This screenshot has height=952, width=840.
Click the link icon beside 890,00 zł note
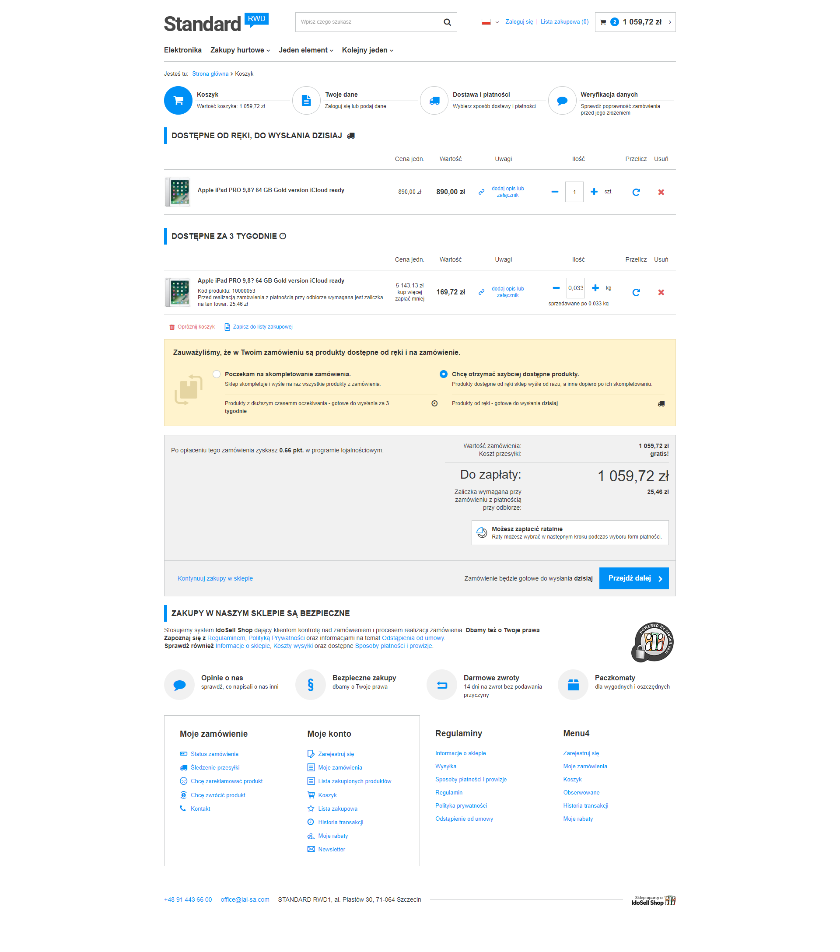pyautogui.click(x=481, y=192)
